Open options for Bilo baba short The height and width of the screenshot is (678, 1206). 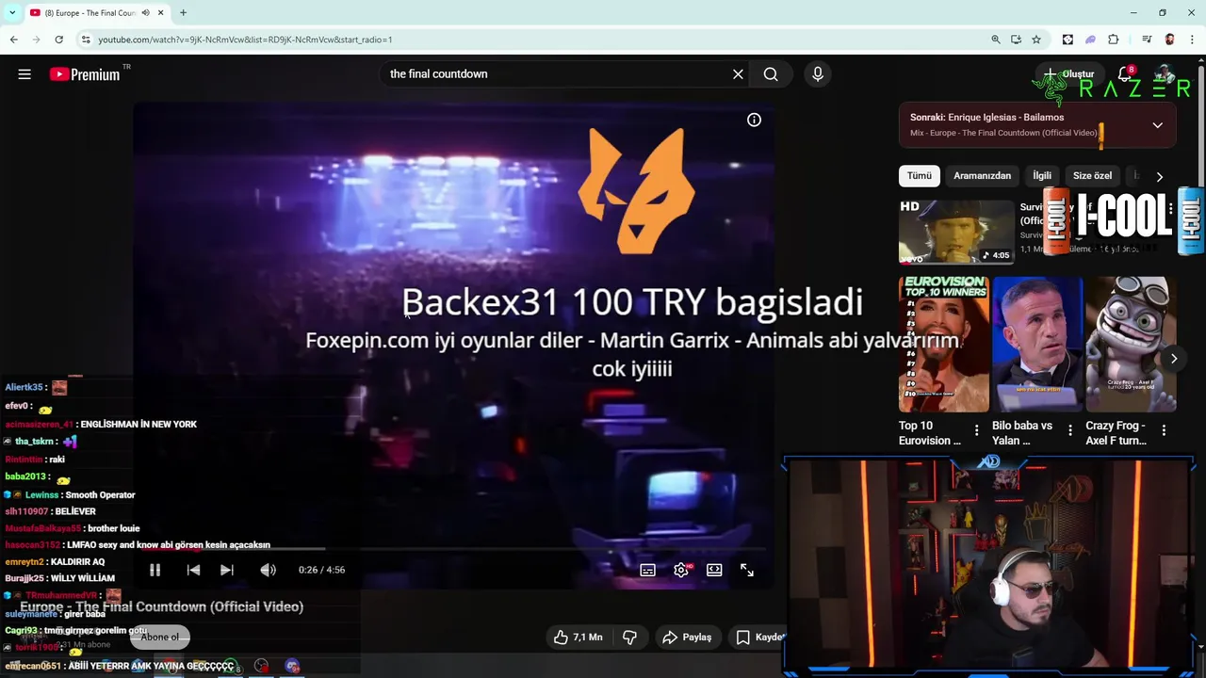point(1069,430)
